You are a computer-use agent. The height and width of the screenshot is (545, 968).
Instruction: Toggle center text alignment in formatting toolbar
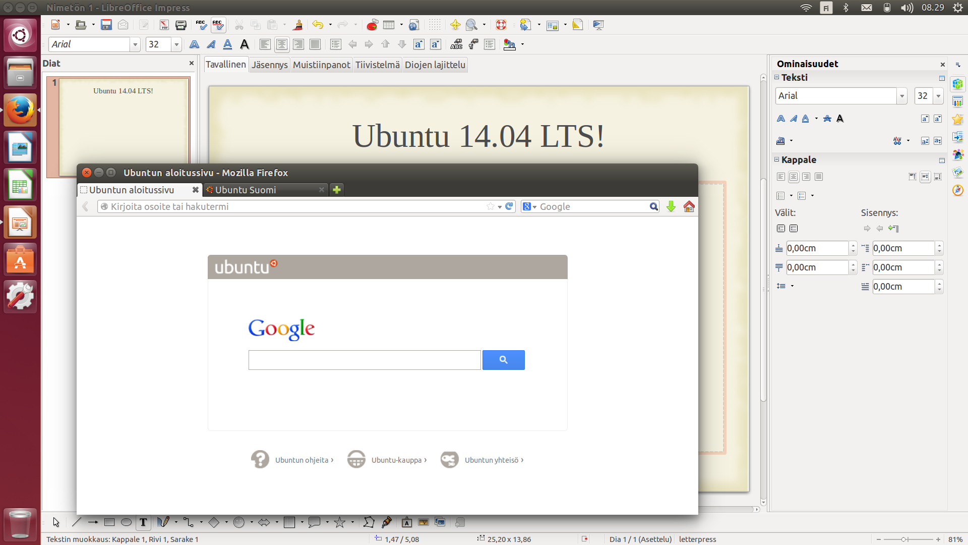pos(282,44)
